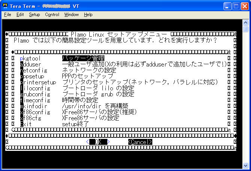Click the OK button

[98, 142]
